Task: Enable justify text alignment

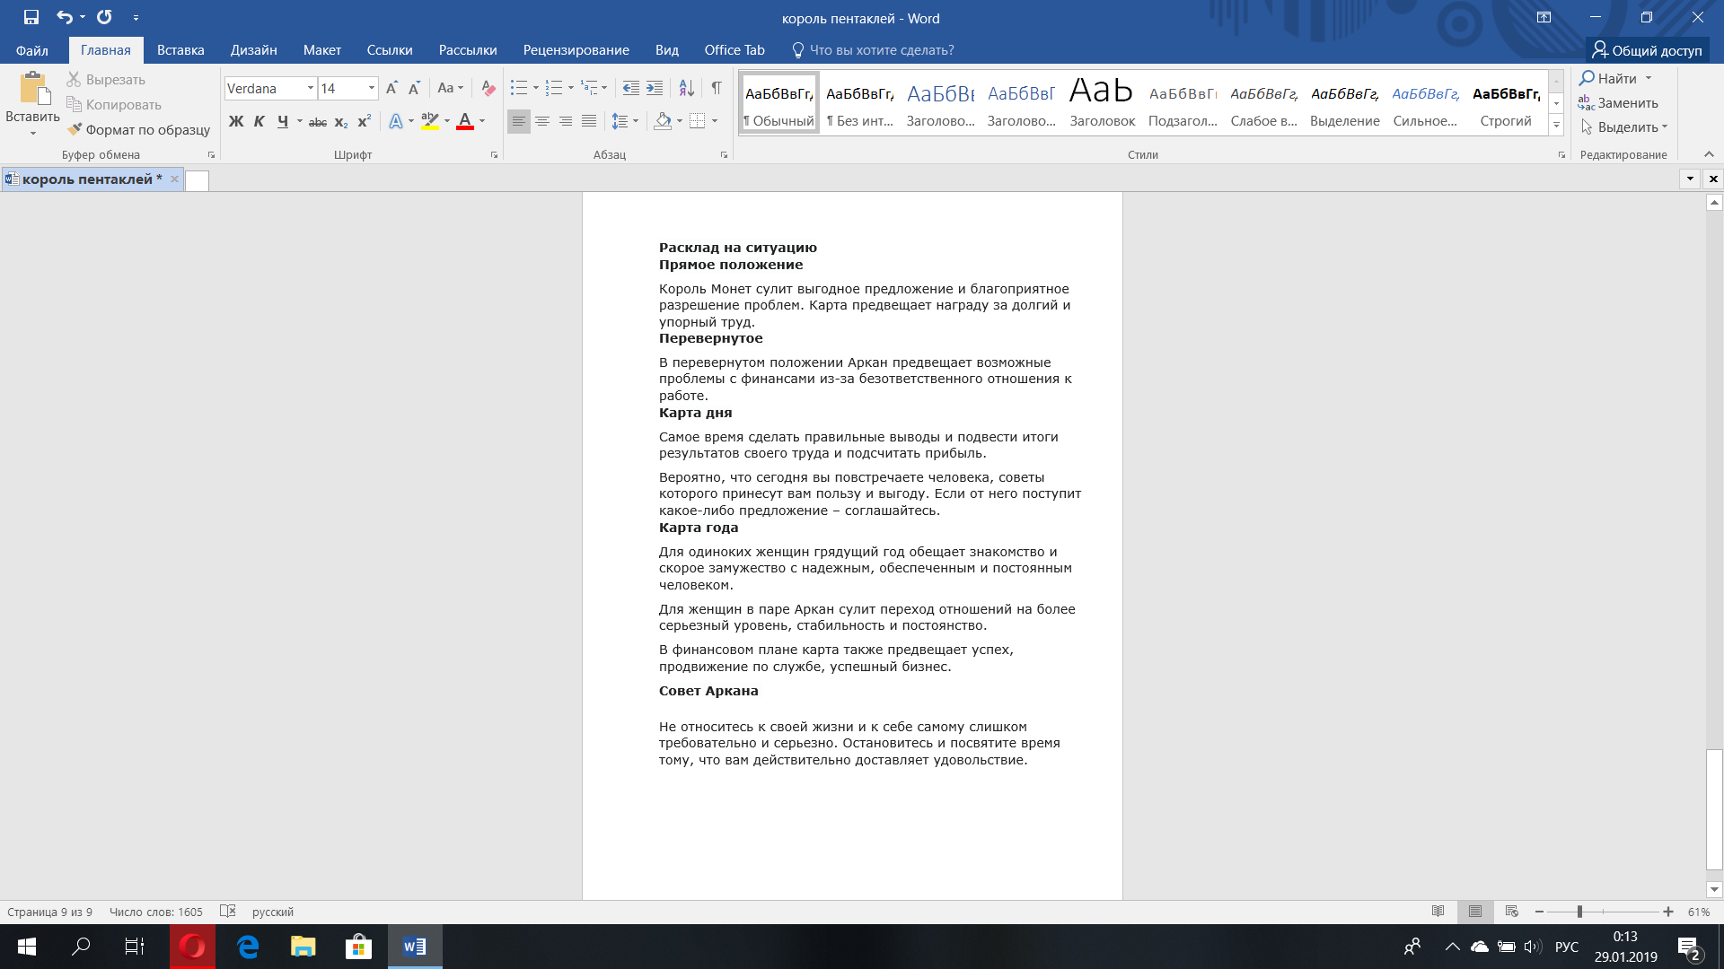Action: coord(589,121)
